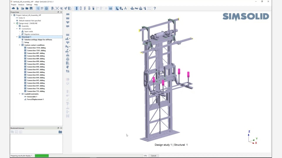The width and height of the screenshot is (282, 158).
Task: Open the Analysis menu
Action: [x=21, y=5]
